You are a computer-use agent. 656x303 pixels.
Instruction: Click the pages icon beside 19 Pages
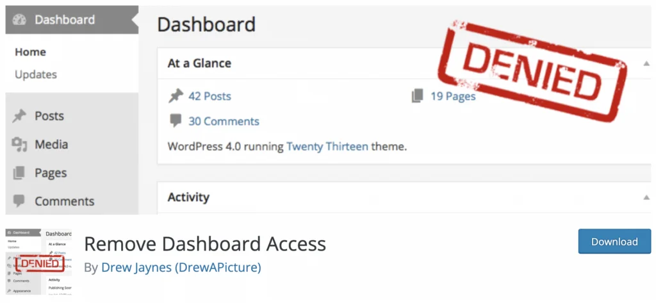(x=418, y=96)
